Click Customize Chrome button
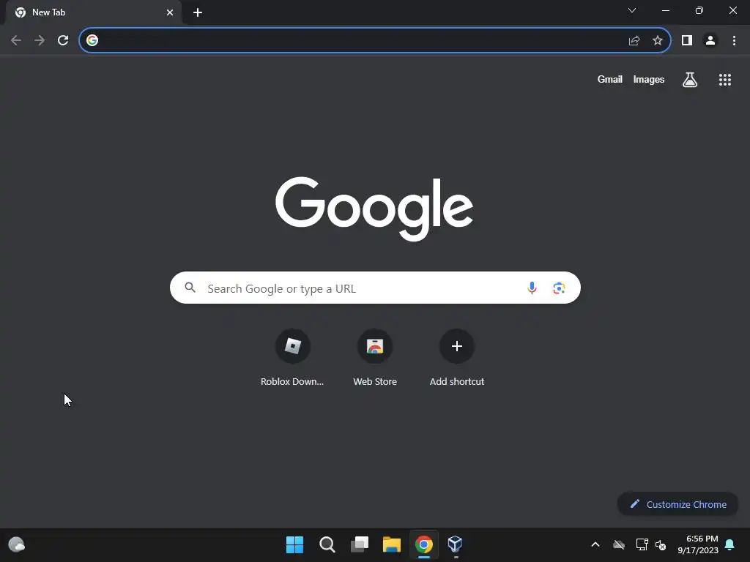This screenshot has height=562, width=750. (677, 504)
